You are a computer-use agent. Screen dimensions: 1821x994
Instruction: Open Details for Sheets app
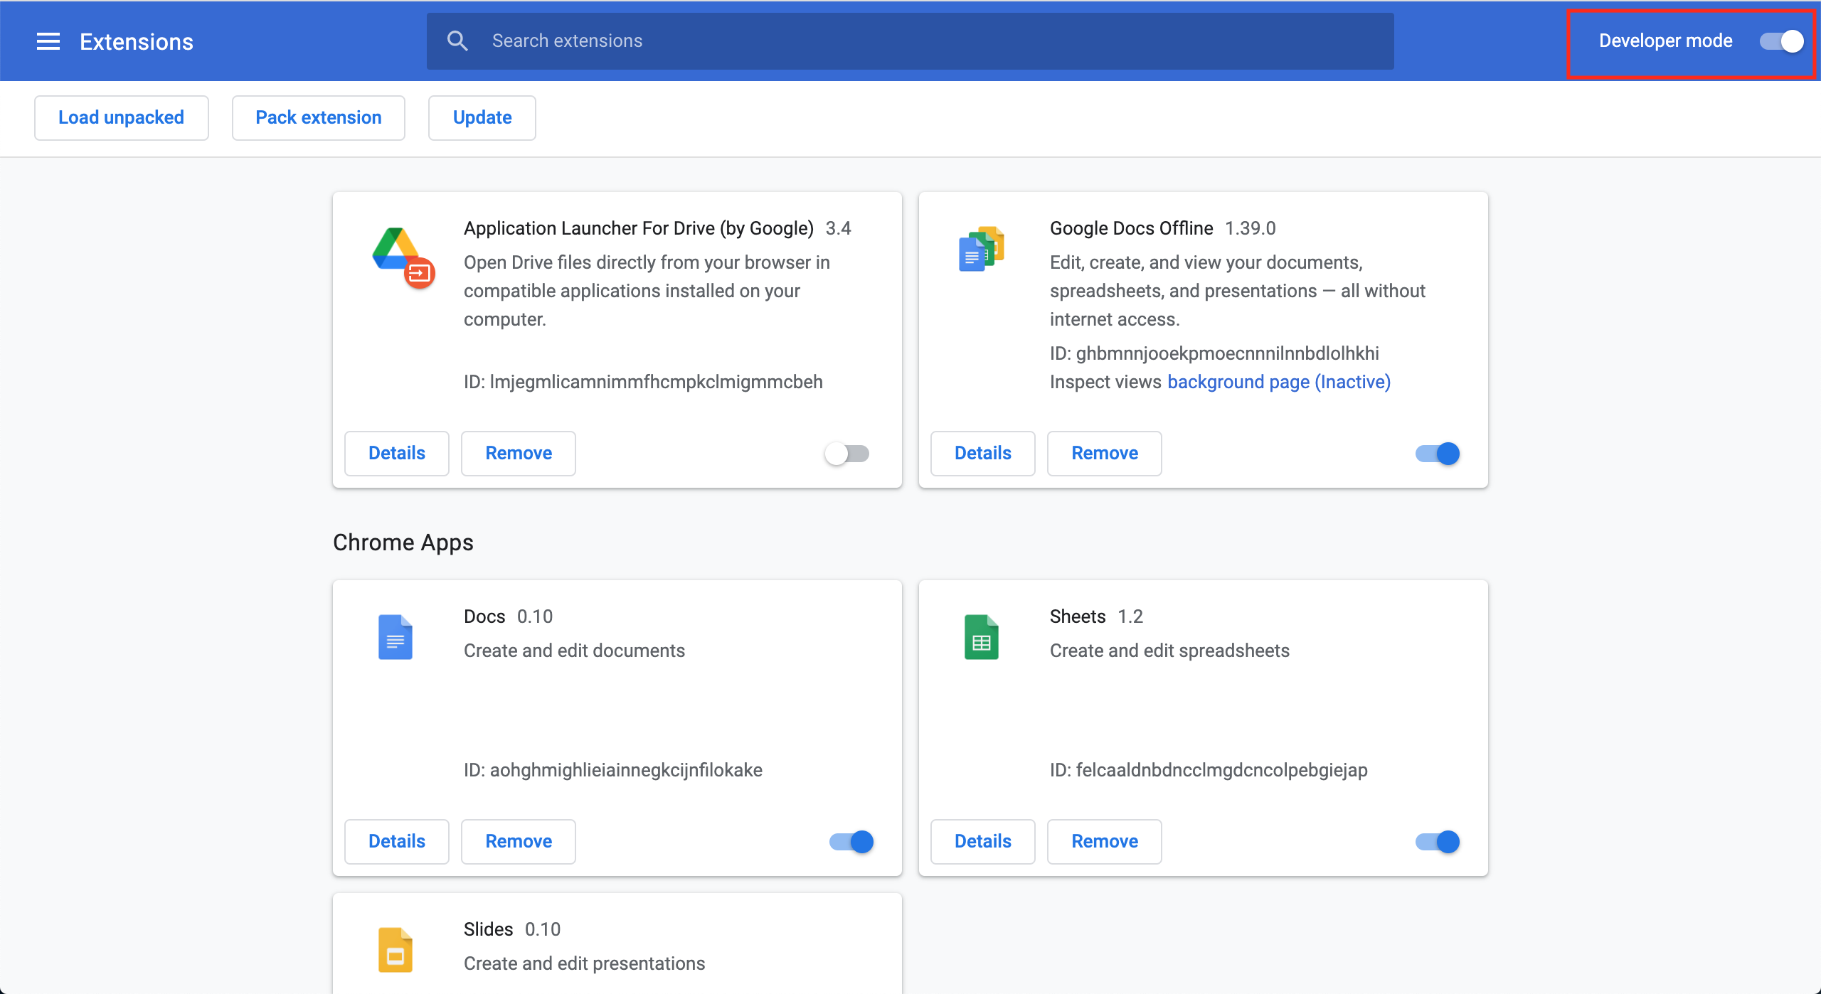983,842
